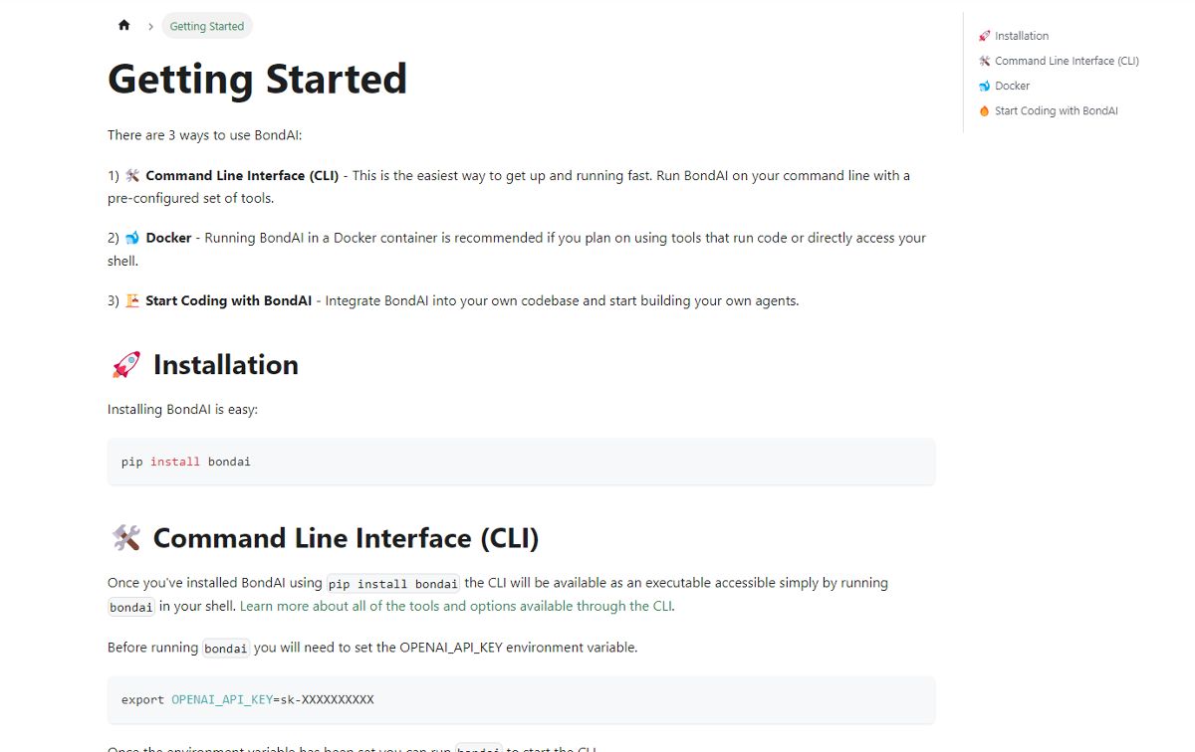Click the fire icon in sidebar contents
The width and height of the screenshot is (1195, 752).
[984, 111]
